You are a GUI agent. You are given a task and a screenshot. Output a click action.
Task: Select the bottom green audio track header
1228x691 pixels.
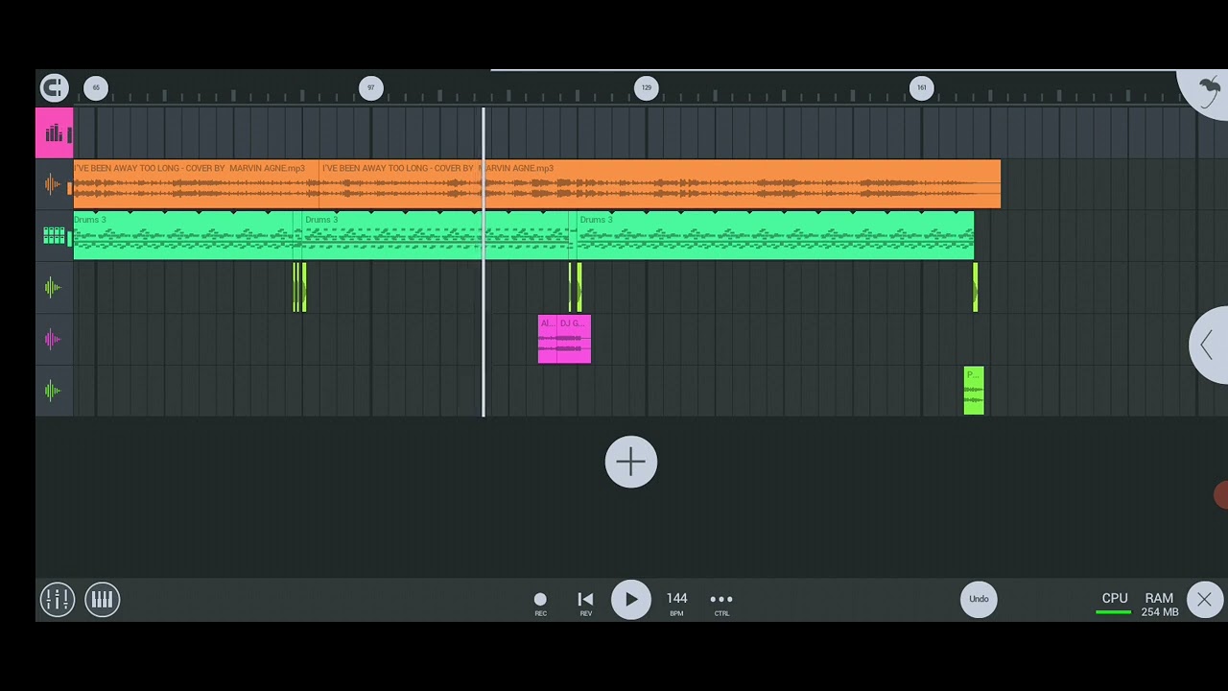tap(55, 391)
